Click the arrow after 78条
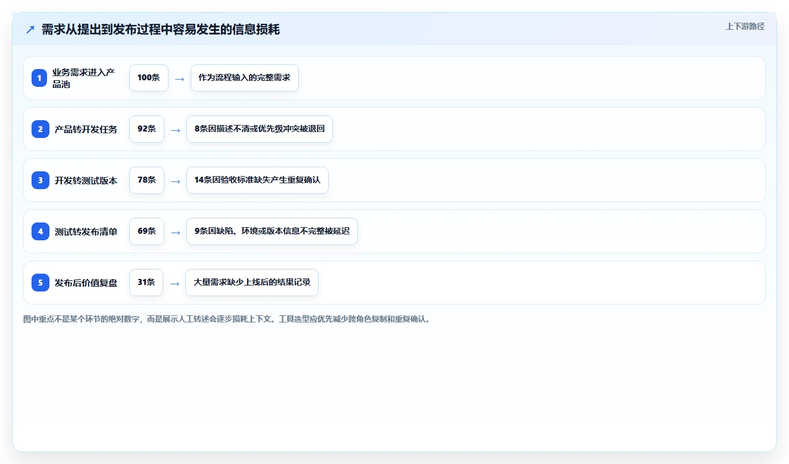The image size is (789, 464). 175,181
